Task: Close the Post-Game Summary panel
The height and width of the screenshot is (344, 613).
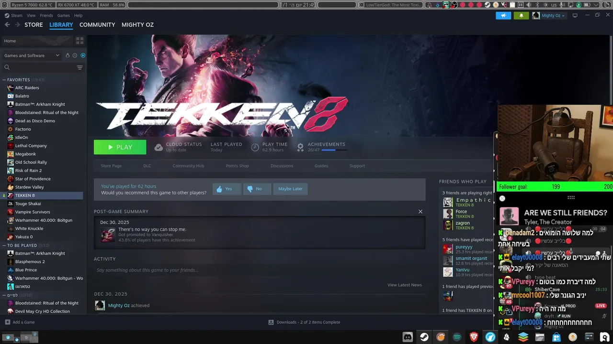Action: point(420,211)
